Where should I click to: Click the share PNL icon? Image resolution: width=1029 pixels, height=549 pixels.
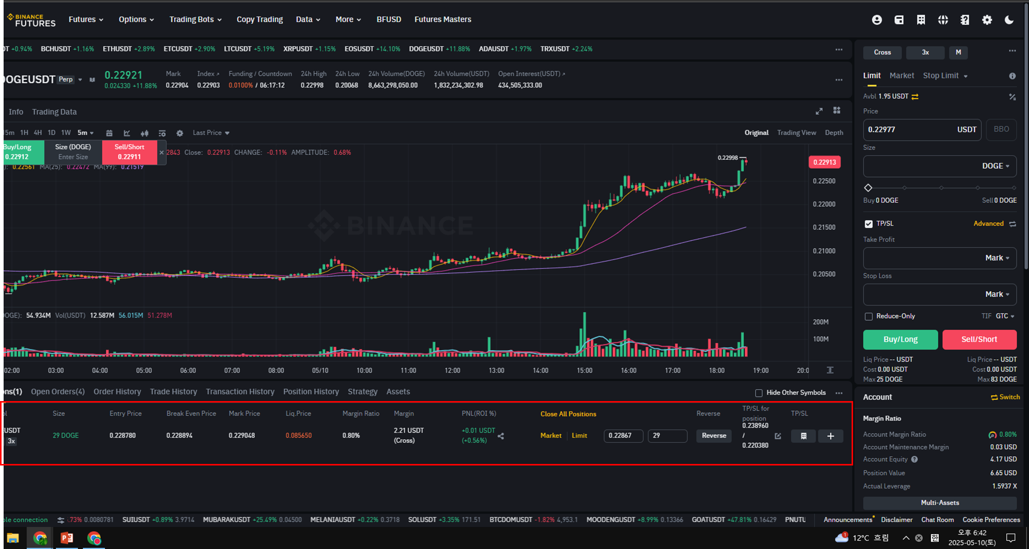501,436
